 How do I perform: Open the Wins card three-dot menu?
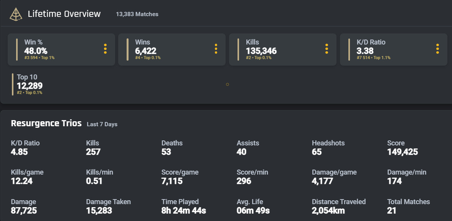pyautogui.click(x=216, y=49)
